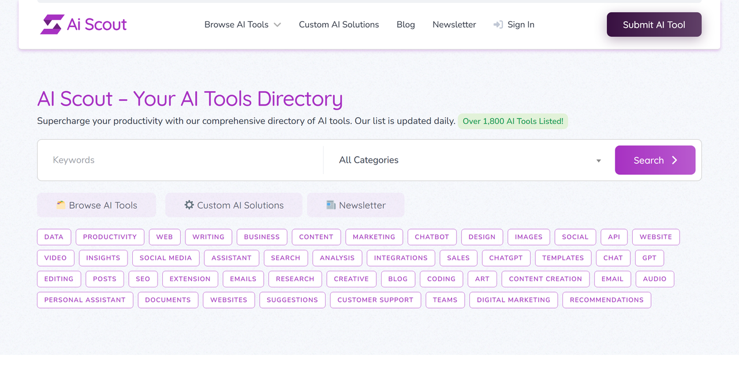This screenshot has width=739, height=382.
Task: Pick the INTEGRATIONS tag
Action: point(401,258)
